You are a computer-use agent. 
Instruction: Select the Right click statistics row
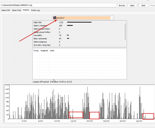(x=78, y=22)
